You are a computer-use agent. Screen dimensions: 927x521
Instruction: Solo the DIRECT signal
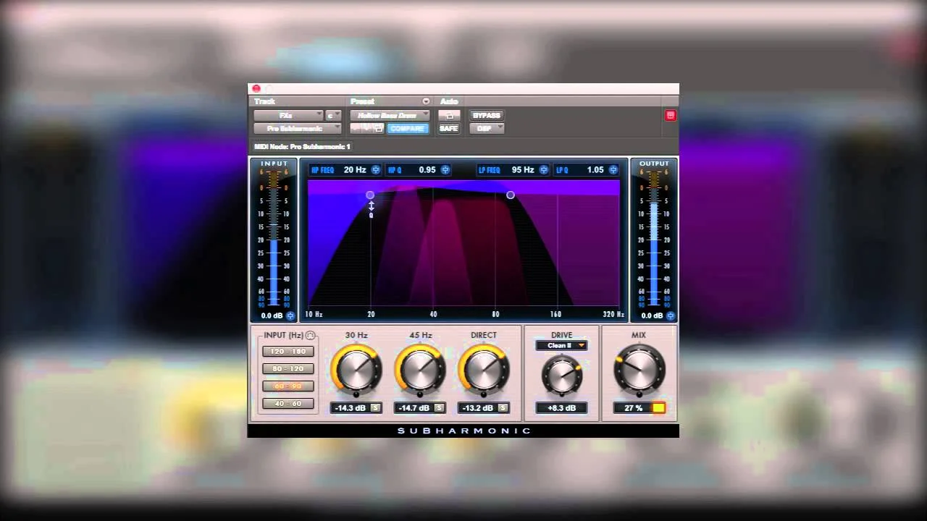[503, 407]
